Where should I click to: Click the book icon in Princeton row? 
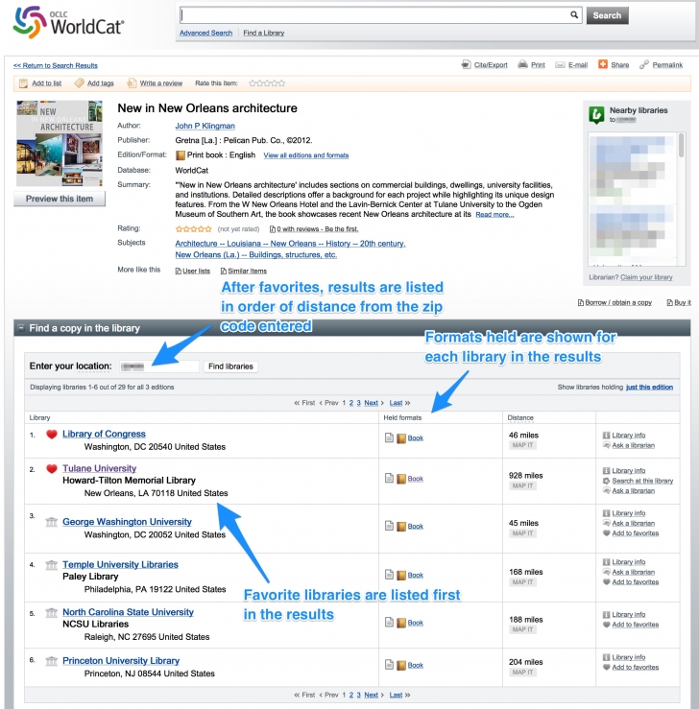coord(401,665)
